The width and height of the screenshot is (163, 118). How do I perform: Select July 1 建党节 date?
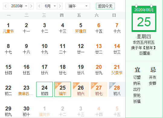[x=44, y=111]
